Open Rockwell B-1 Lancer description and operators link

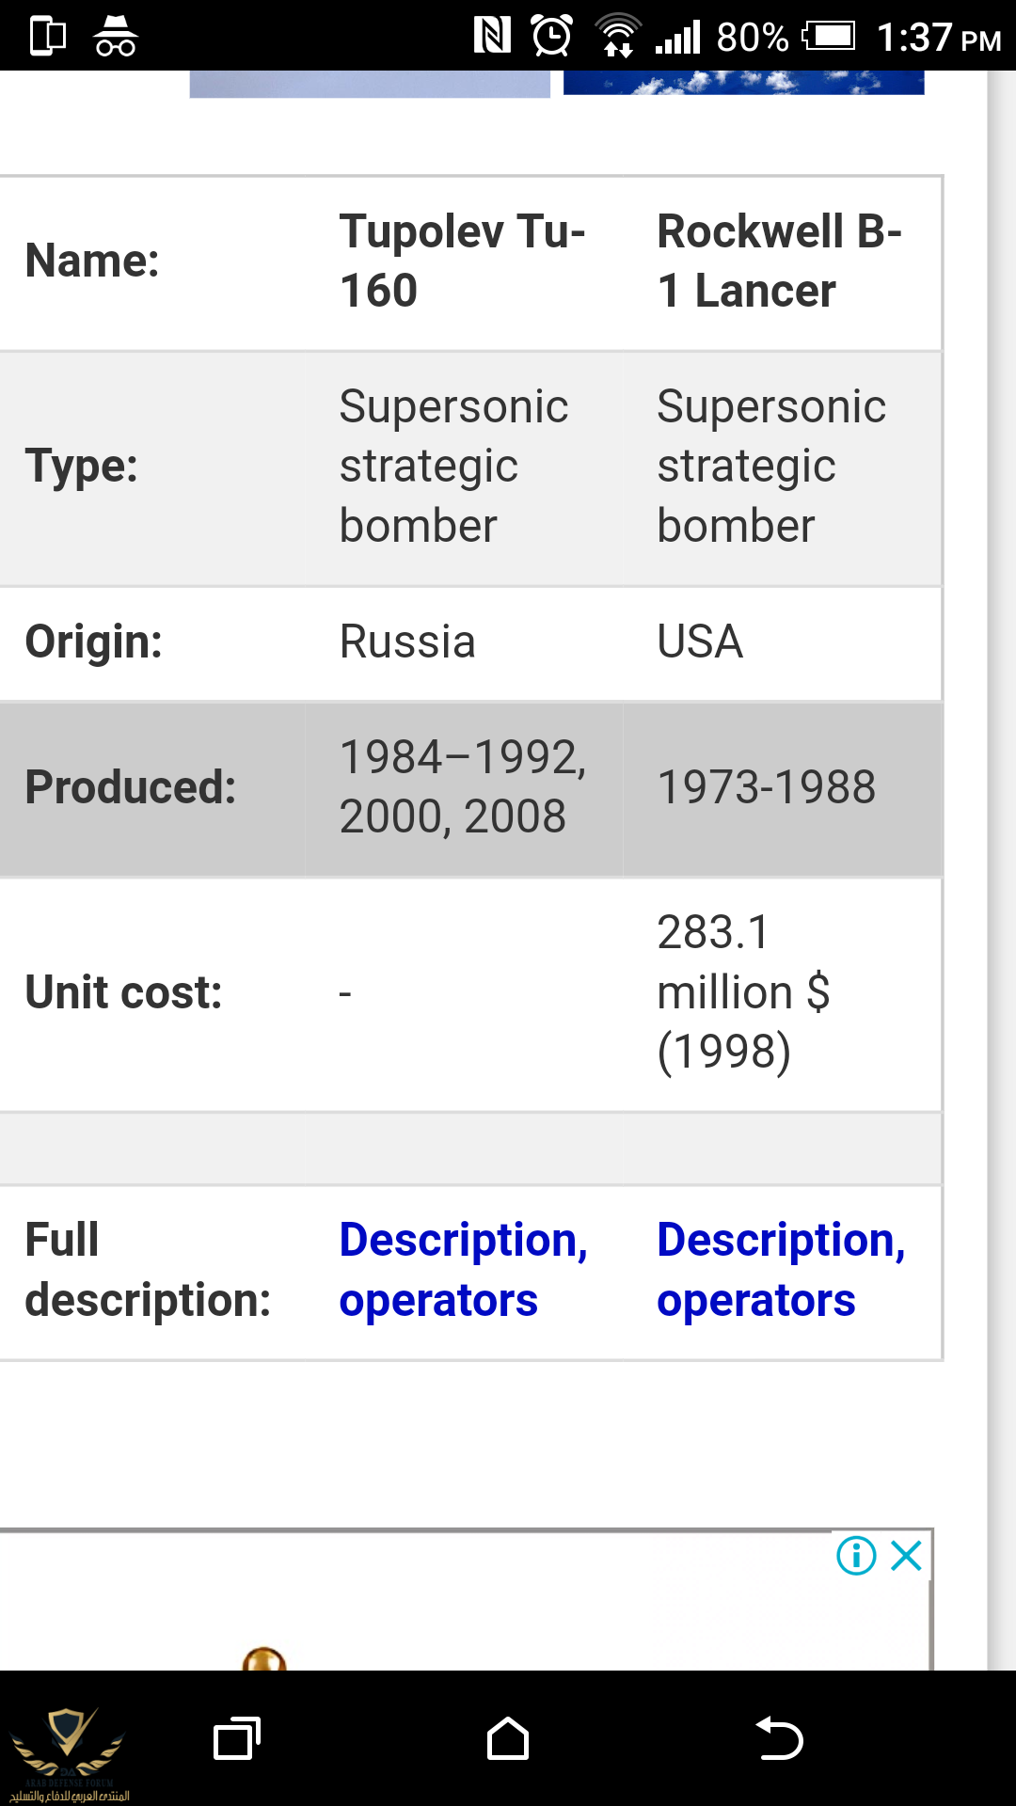click(781, 1270)
